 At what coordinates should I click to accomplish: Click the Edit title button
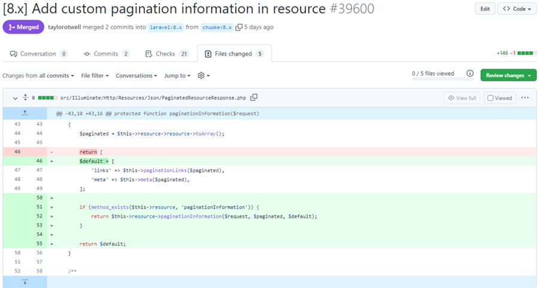click(485, 9)
